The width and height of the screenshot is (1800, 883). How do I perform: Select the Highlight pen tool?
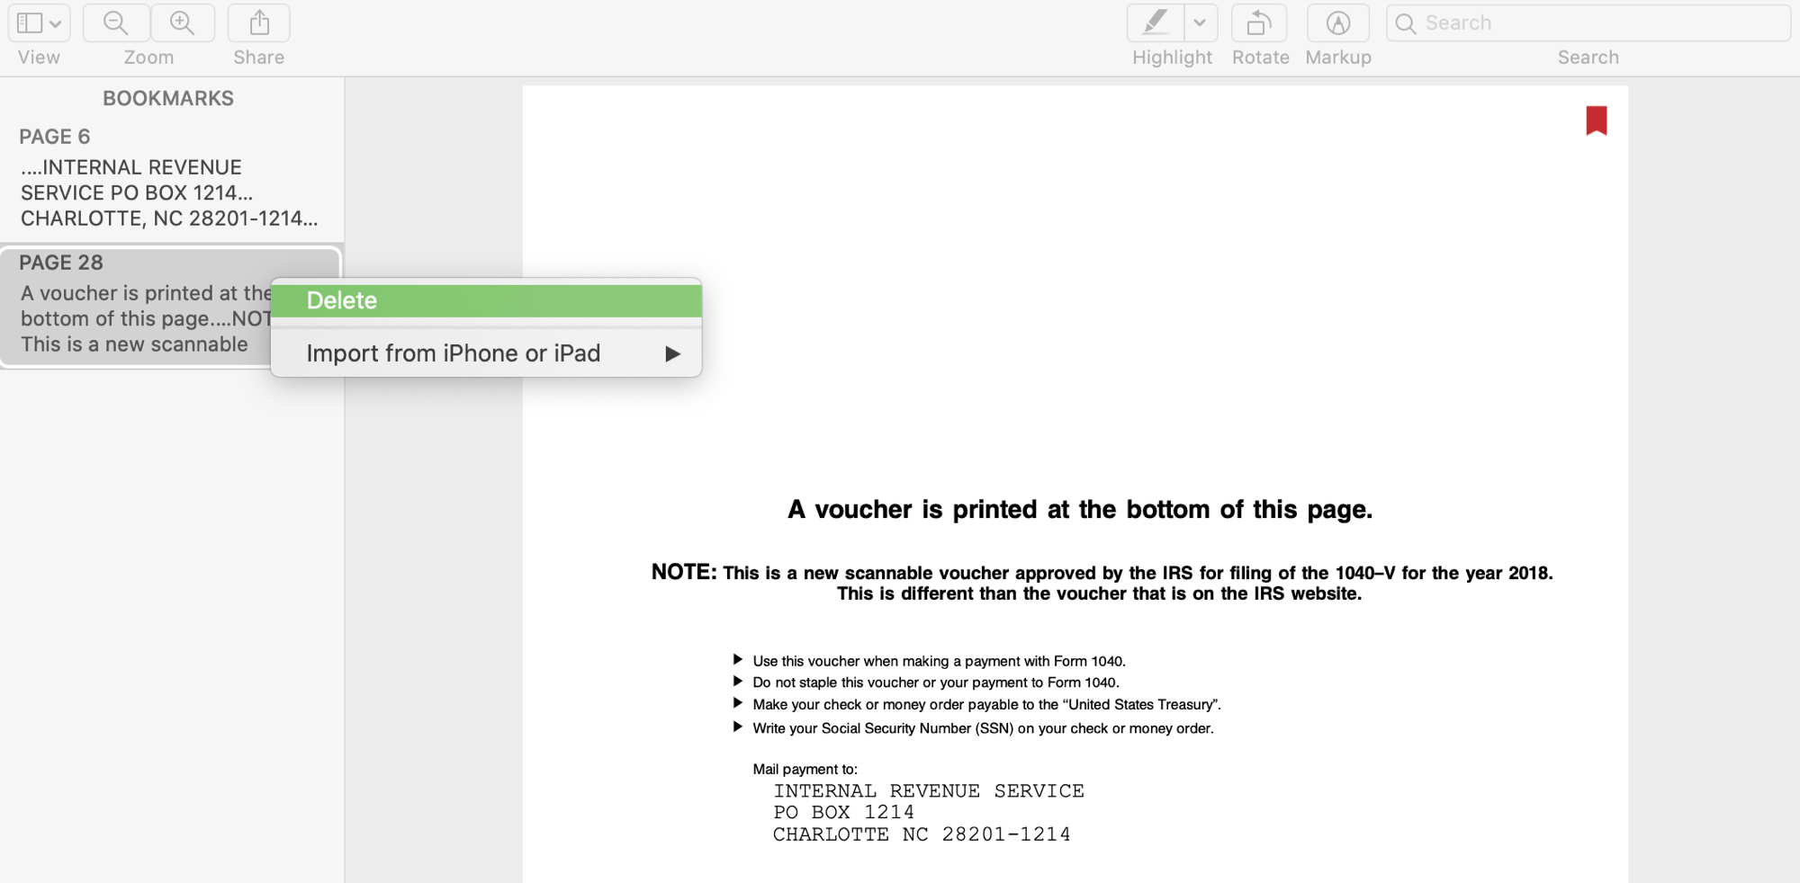pos(1156,22)
